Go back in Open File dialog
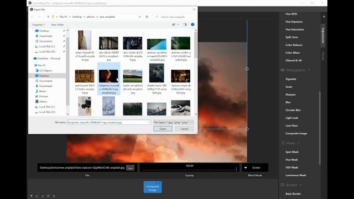The image size is (354, 199). [x=32, y=17]
